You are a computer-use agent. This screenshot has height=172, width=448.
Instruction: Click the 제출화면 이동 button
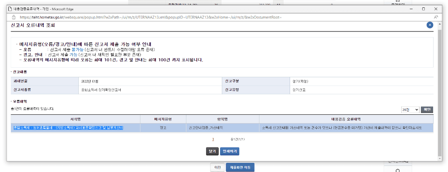(x=240, y=168)
